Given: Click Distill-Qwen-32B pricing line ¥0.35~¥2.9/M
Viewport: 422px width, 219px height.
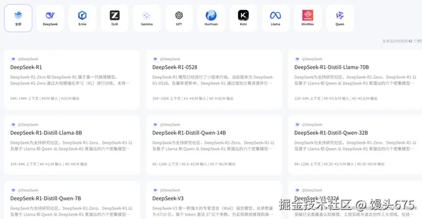Looking at the screenshot, I should pyautogui.click(x=339, y=164).
